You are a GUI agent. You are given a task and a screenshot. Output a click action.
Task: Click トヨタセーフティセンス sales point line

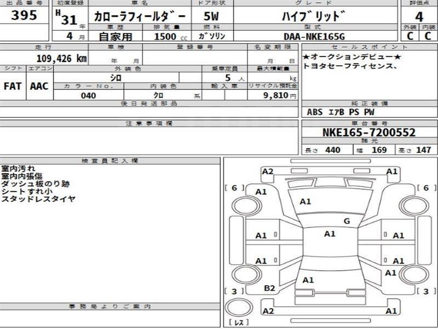(x=350, y=66)
